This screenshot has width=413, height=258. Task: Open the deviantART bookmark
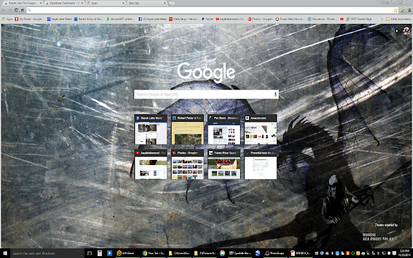[x=121, y=19]
